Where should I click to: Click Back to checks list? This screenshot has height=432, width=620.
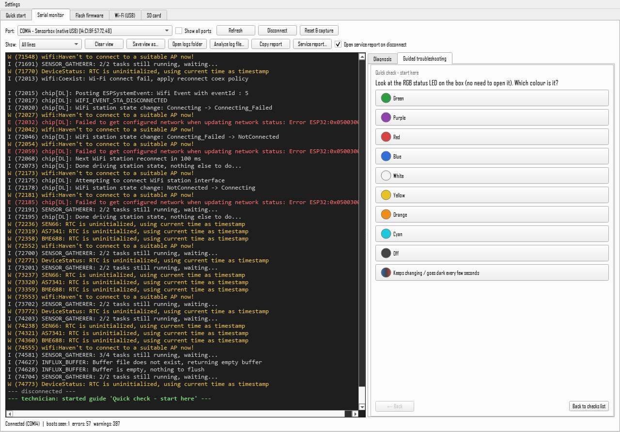click(x=589, y=406)
